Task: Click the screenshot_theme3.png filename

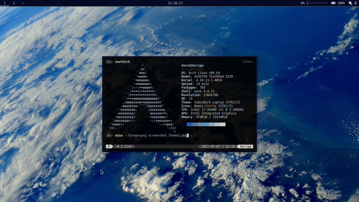Action: click(167, 135)
